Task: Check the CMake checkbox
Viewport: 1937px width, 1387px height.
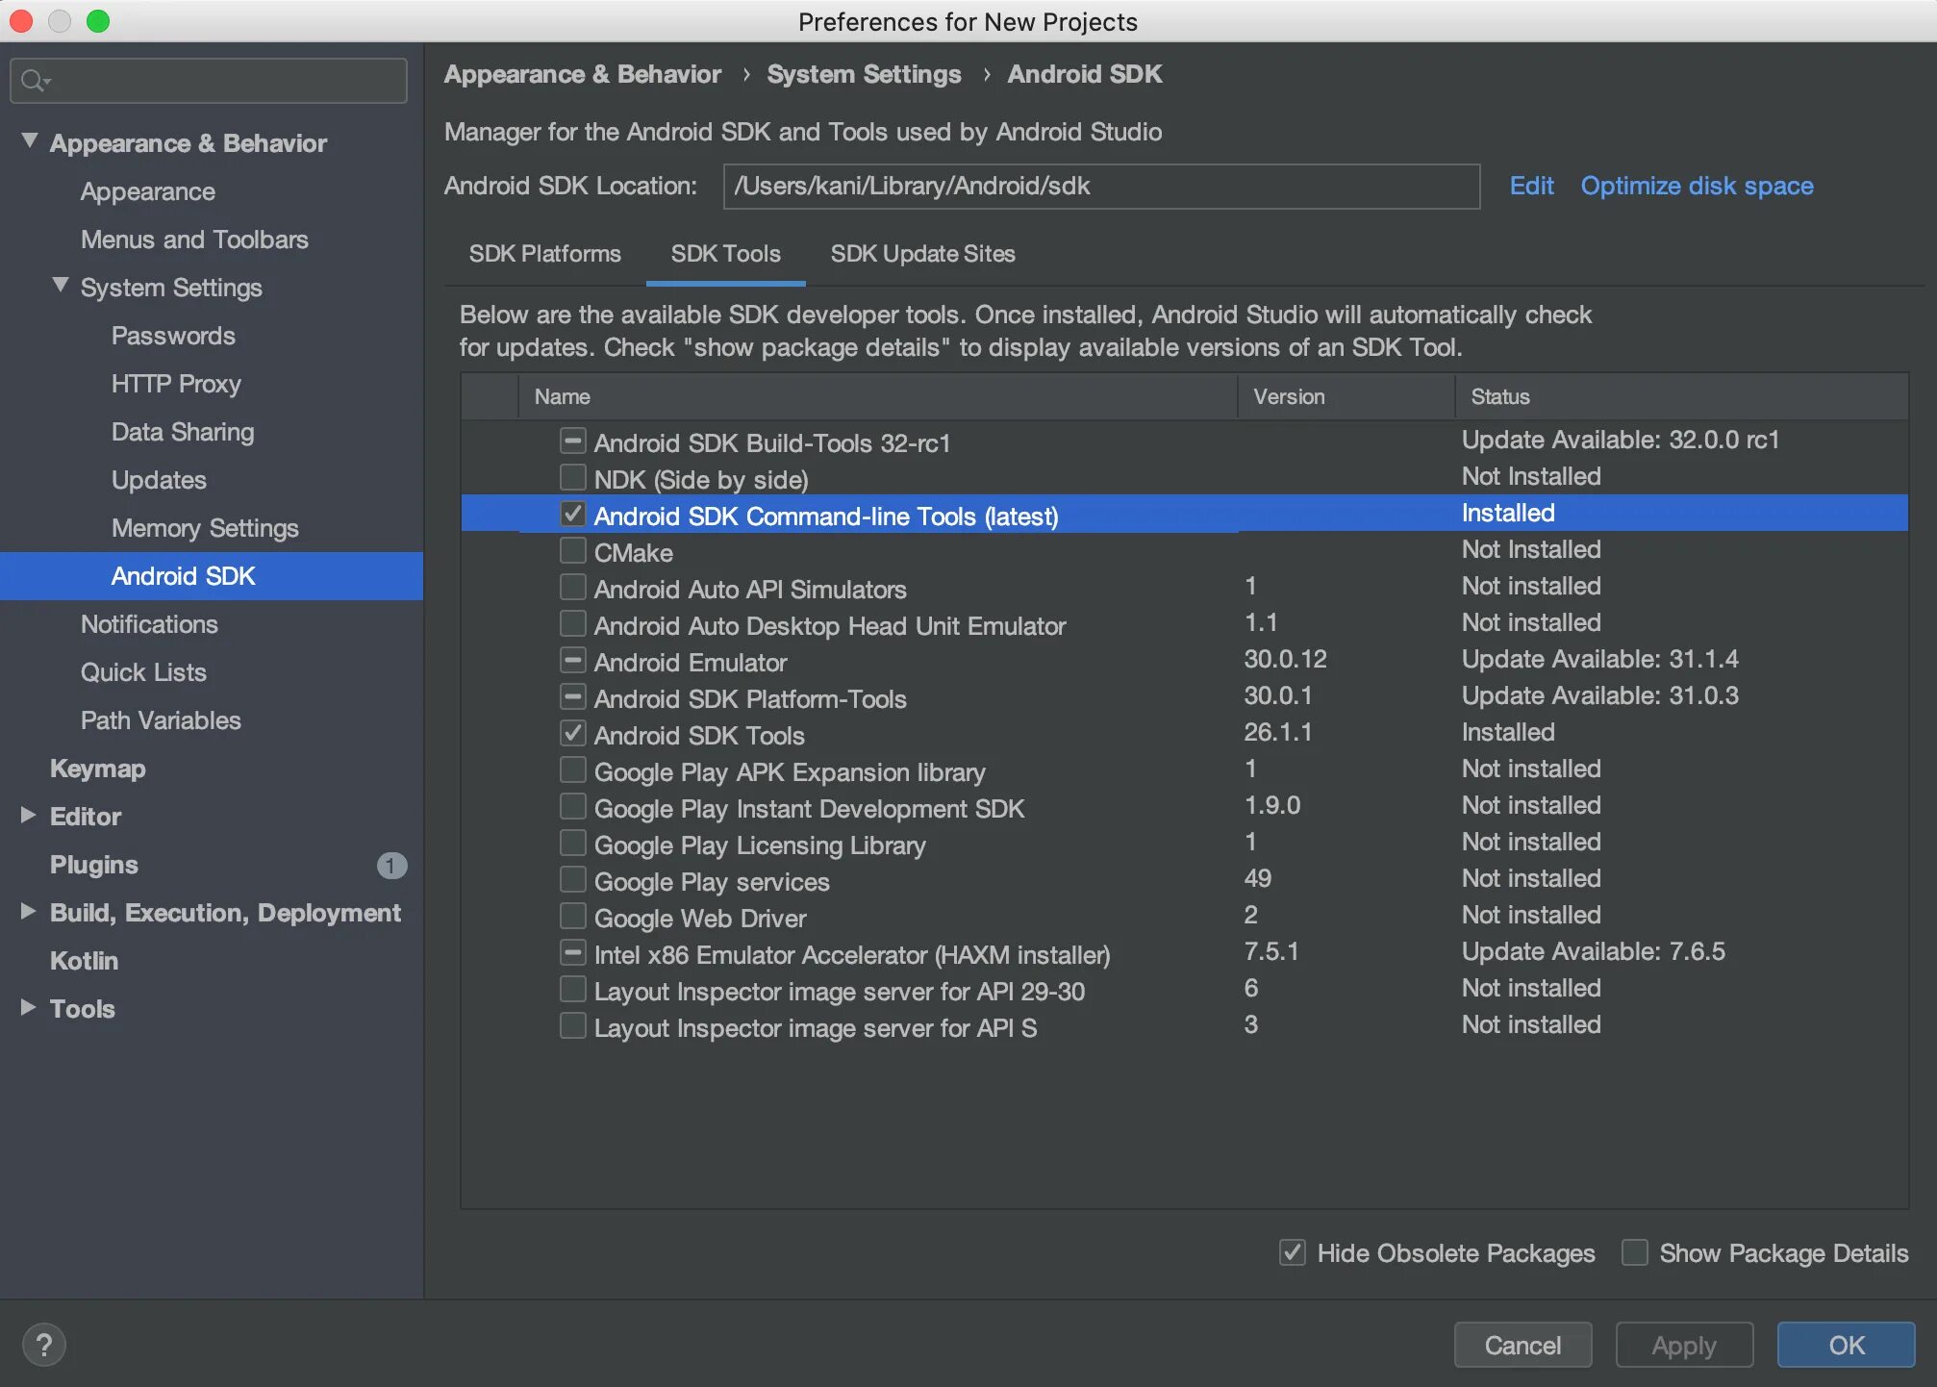Action: [x=573, y=551]
